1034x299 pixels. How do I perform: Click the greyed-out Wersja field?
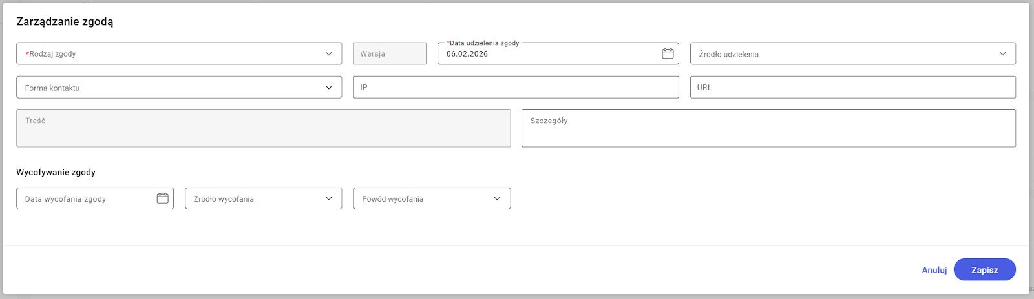point(390,54)
